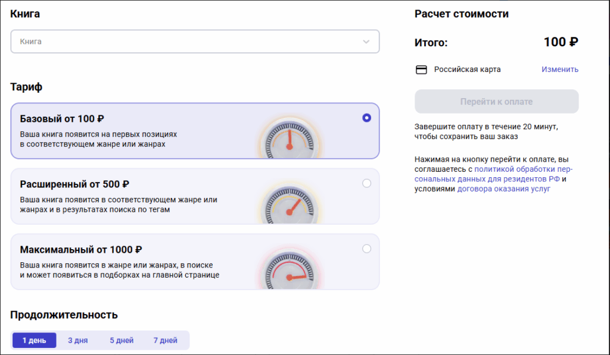This screenshot has width=610, height=355.
Task: Open the договора оказания услуг link
Action: coord(504,189)
